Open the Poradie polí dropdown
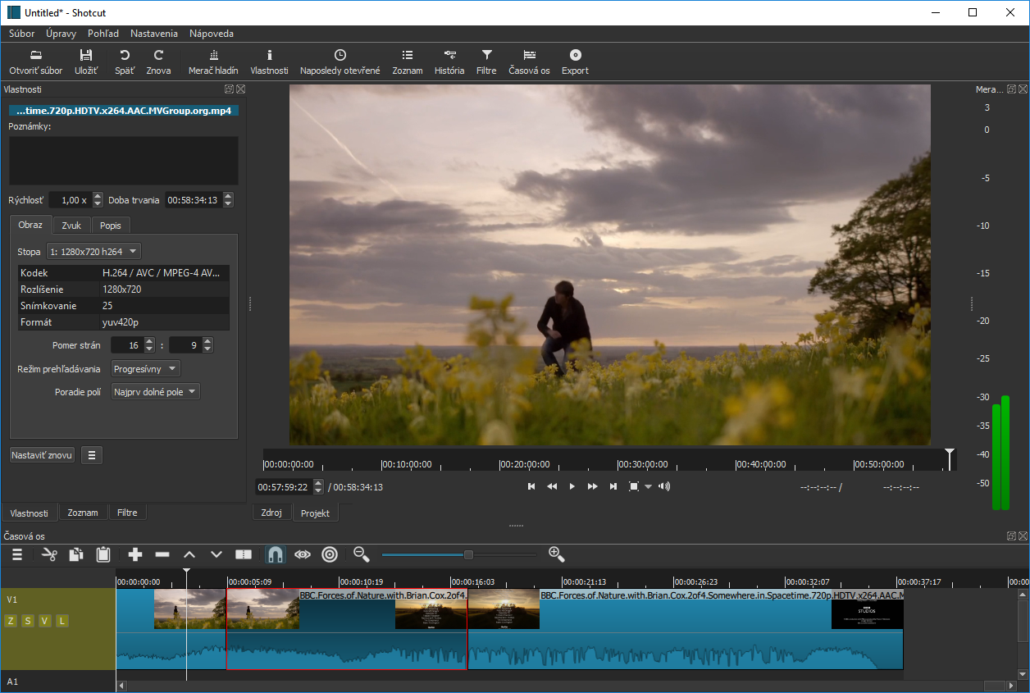The width and height of the screenshot is (1030, 693). pos(155,392)
